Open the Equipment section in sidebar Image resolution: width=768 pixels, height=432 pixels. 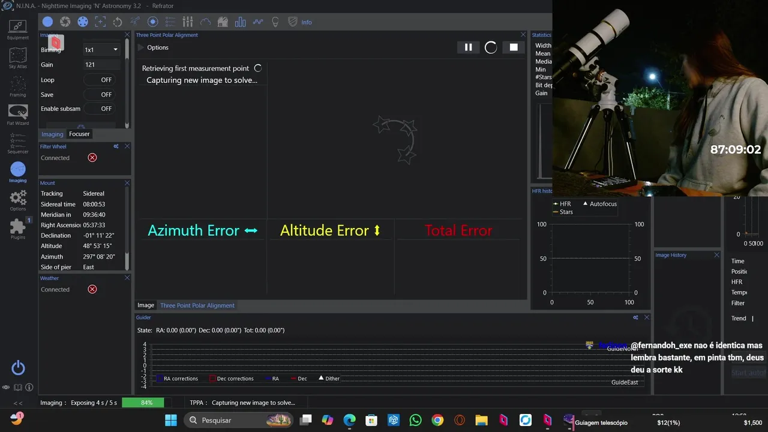(x=18, y=29)
